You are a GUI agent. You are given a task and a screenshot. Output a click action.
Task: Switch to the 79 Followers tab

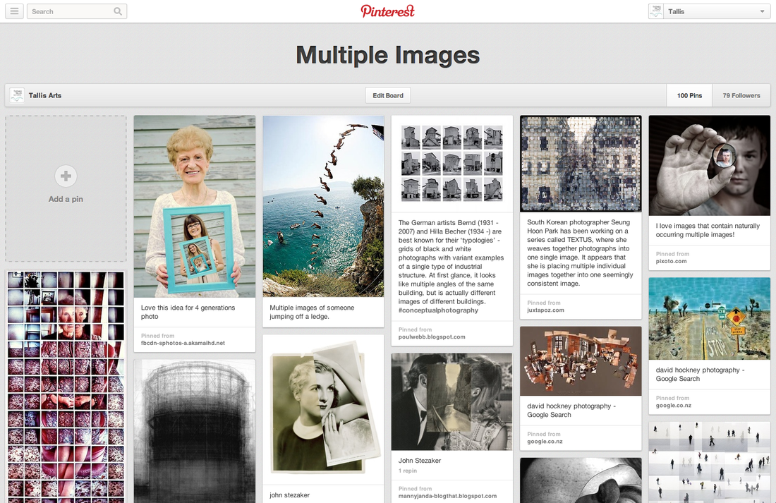coord(741,95)
